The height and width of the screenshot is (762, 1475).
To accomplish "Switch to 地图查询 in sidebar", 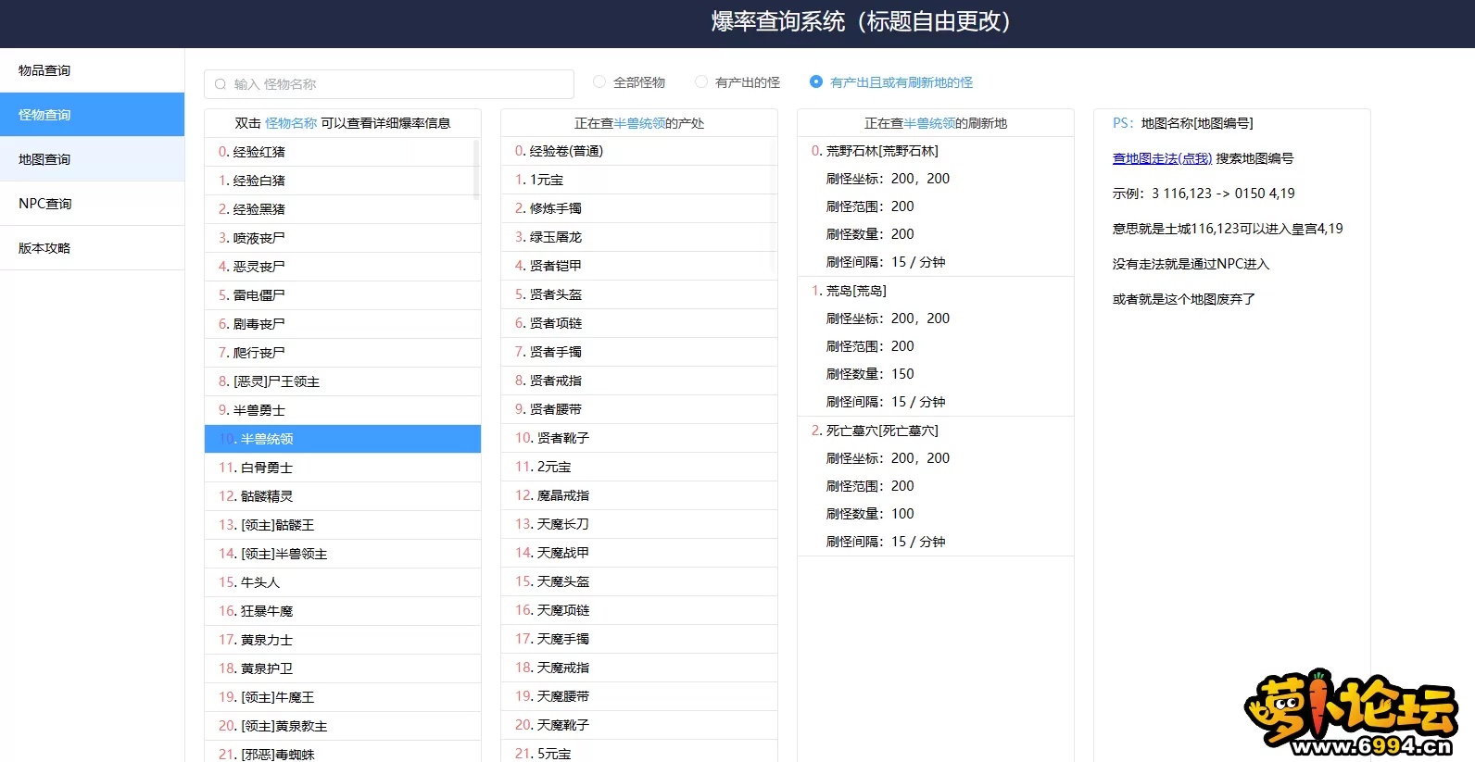I will [92, 159].
